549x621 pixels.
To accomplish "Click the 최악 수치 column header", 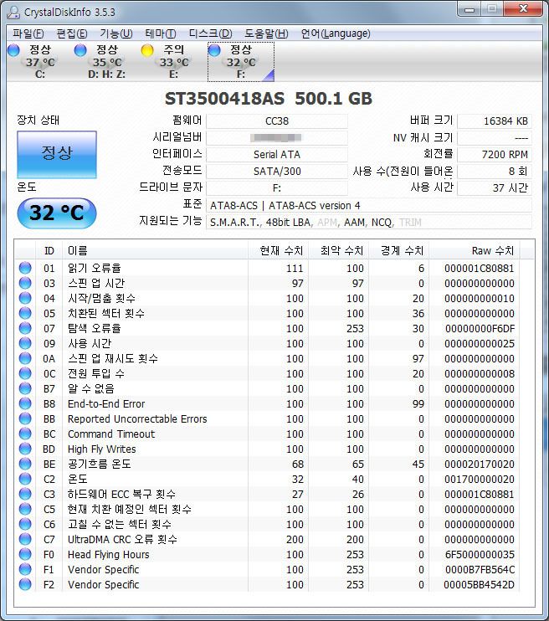I will (339, 251).
